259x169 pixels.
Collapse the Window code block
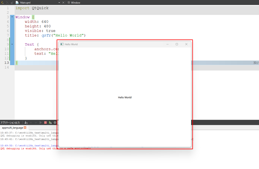pyautogui.click(x=12, y=17)
